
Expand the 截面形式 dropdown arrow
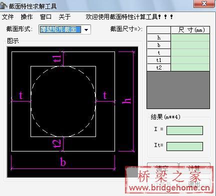click(86, 30)
